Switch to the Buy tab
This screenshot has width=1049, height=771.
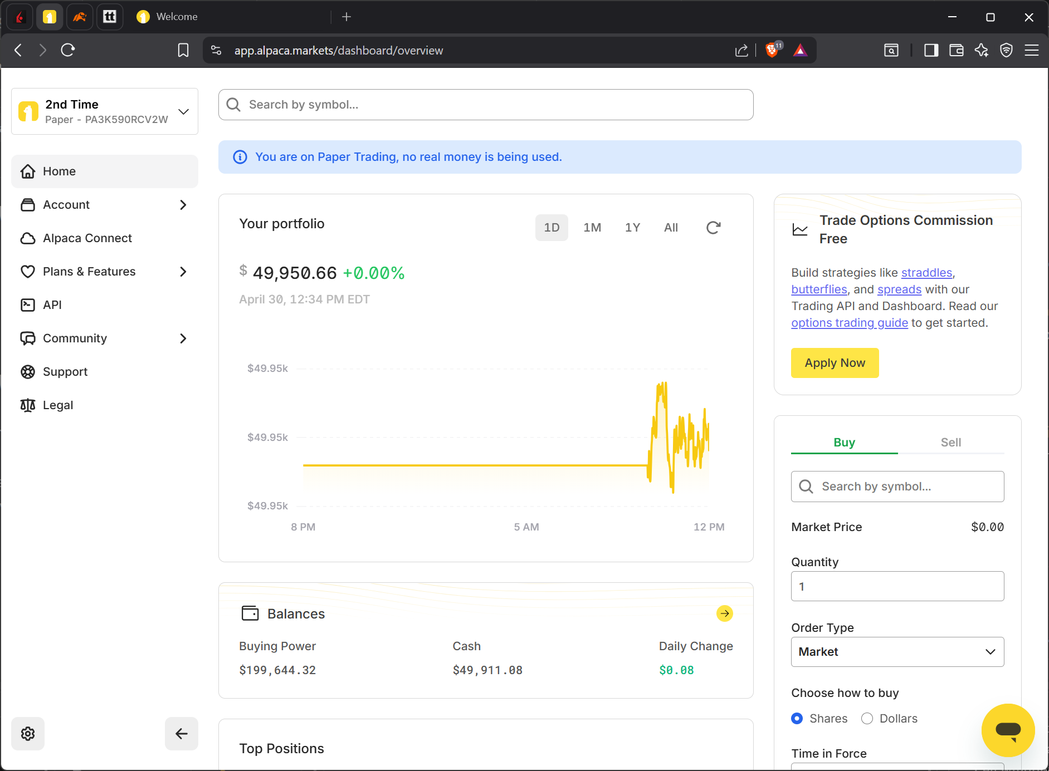pyautogui.click(x=845, y=443)
